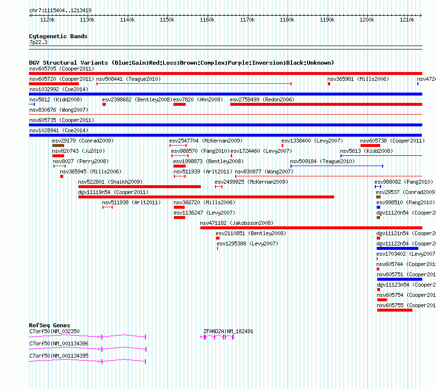The height and width of the screenshot is (389, 436).
Task: Select the nsv8027 (Perry2008) label
Action: coord(81,161)
